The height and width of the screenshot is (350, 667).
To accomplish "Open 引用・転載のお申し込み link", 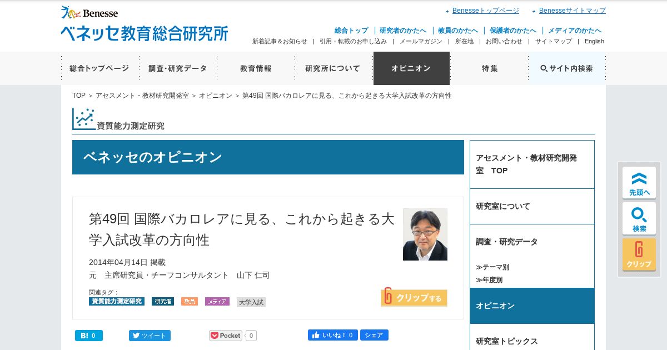I will pyautogui.click(x=353, y=42).
